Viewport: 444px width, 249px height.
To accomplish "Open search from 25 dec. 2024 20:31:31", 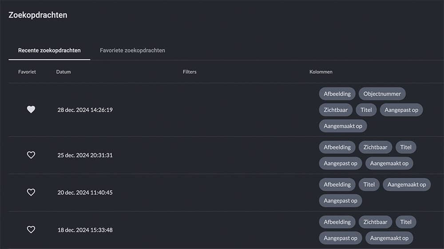I will 85,155.
